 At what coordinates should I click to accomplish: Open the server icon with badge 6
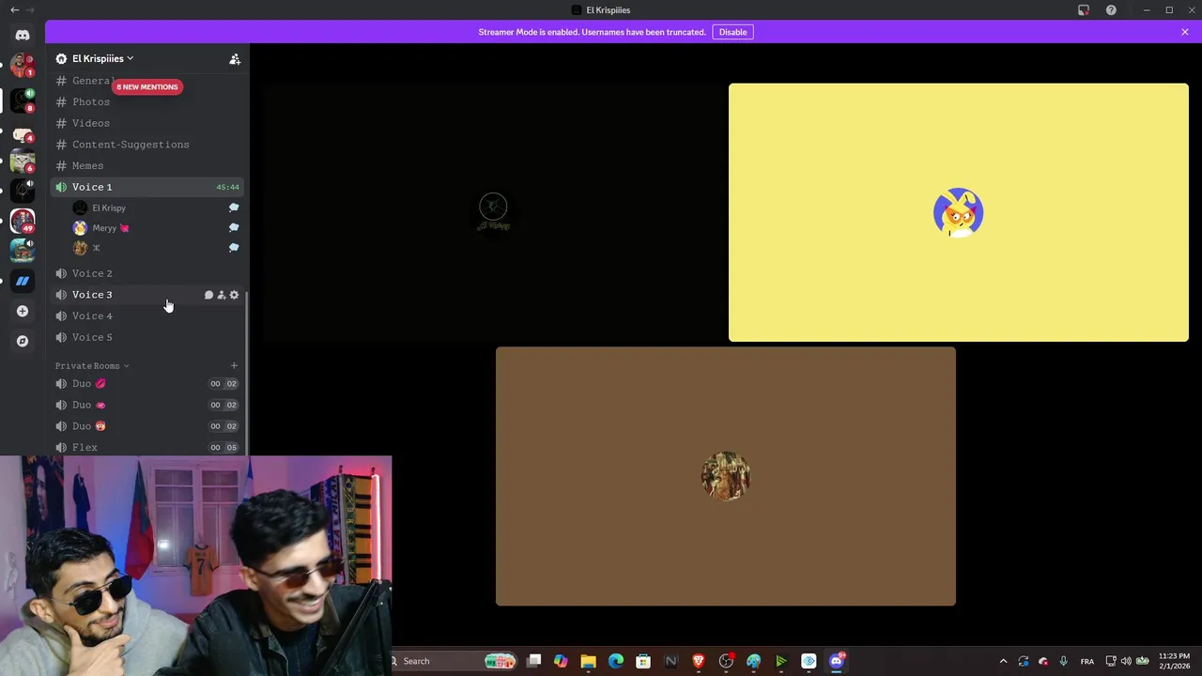coord(23,161)
